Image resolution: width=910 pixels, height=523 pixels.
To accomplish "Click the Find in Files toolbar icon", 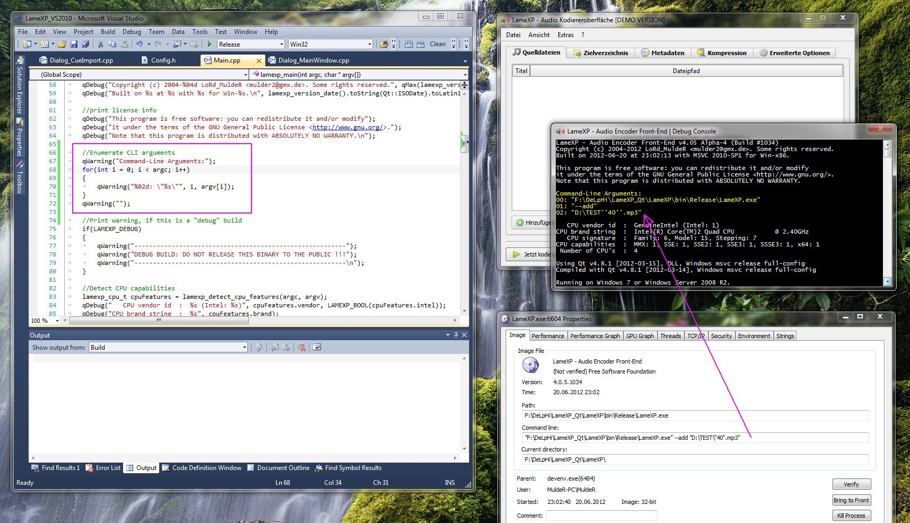I will pos(384,44).
